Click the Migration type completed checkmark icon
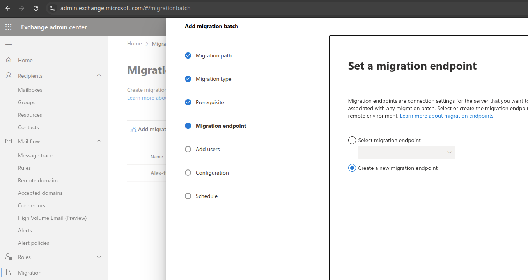The width and height of the screenshot is (528, 280). click(x=188, y=79)
